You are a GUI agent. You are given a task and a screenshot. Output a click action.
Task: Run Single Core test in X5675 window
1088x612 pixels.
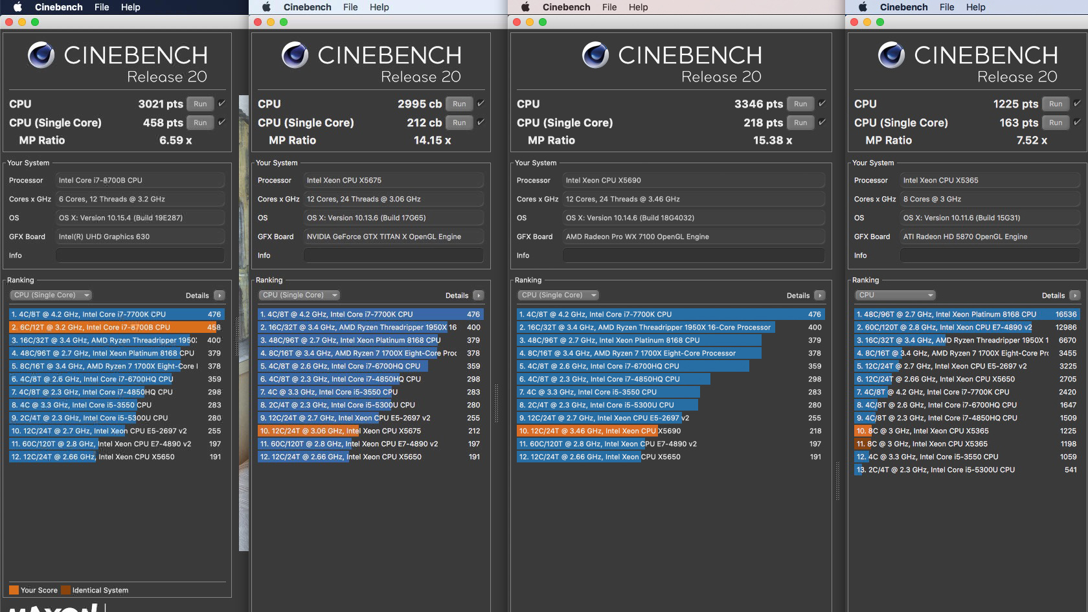tap(459, 122)
